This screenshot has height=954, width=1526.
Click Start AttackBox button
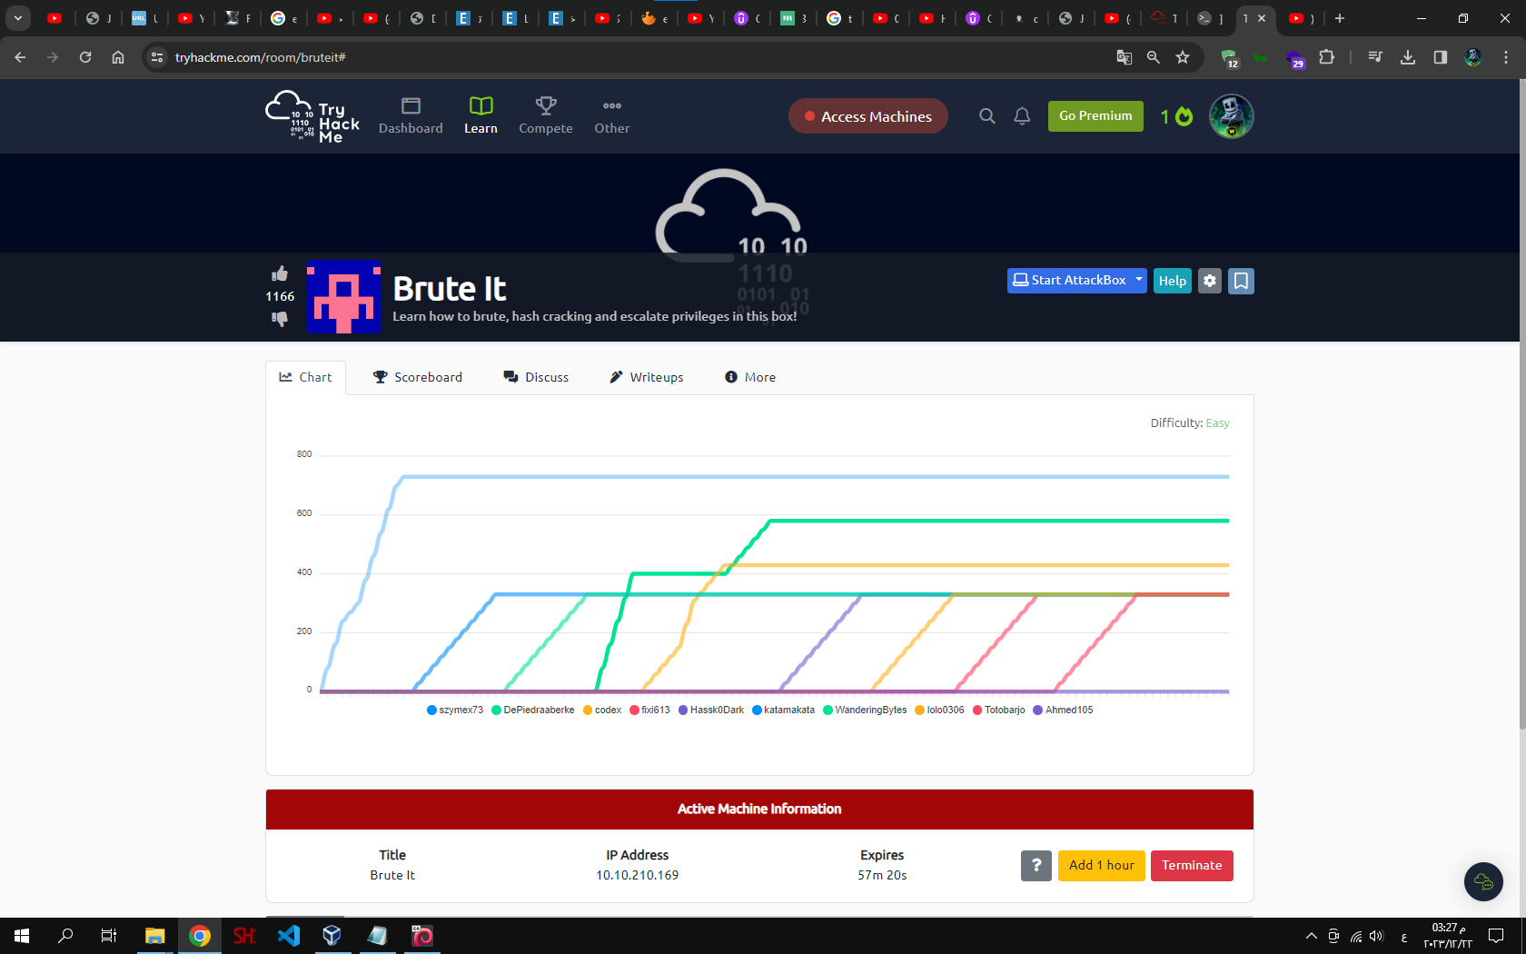pos(1070,281)
